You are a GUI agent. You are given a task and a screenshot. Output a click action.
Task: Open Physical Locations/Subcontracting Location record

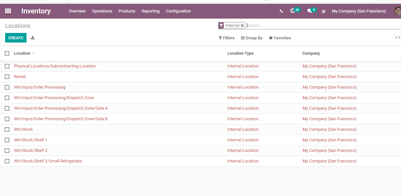click(55, 66)
